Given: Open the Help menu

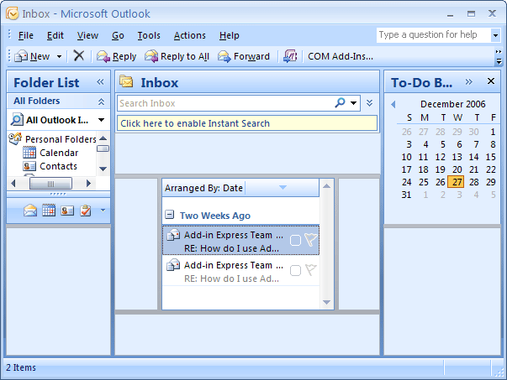Looking at the screenshot, I should (229, 35).
